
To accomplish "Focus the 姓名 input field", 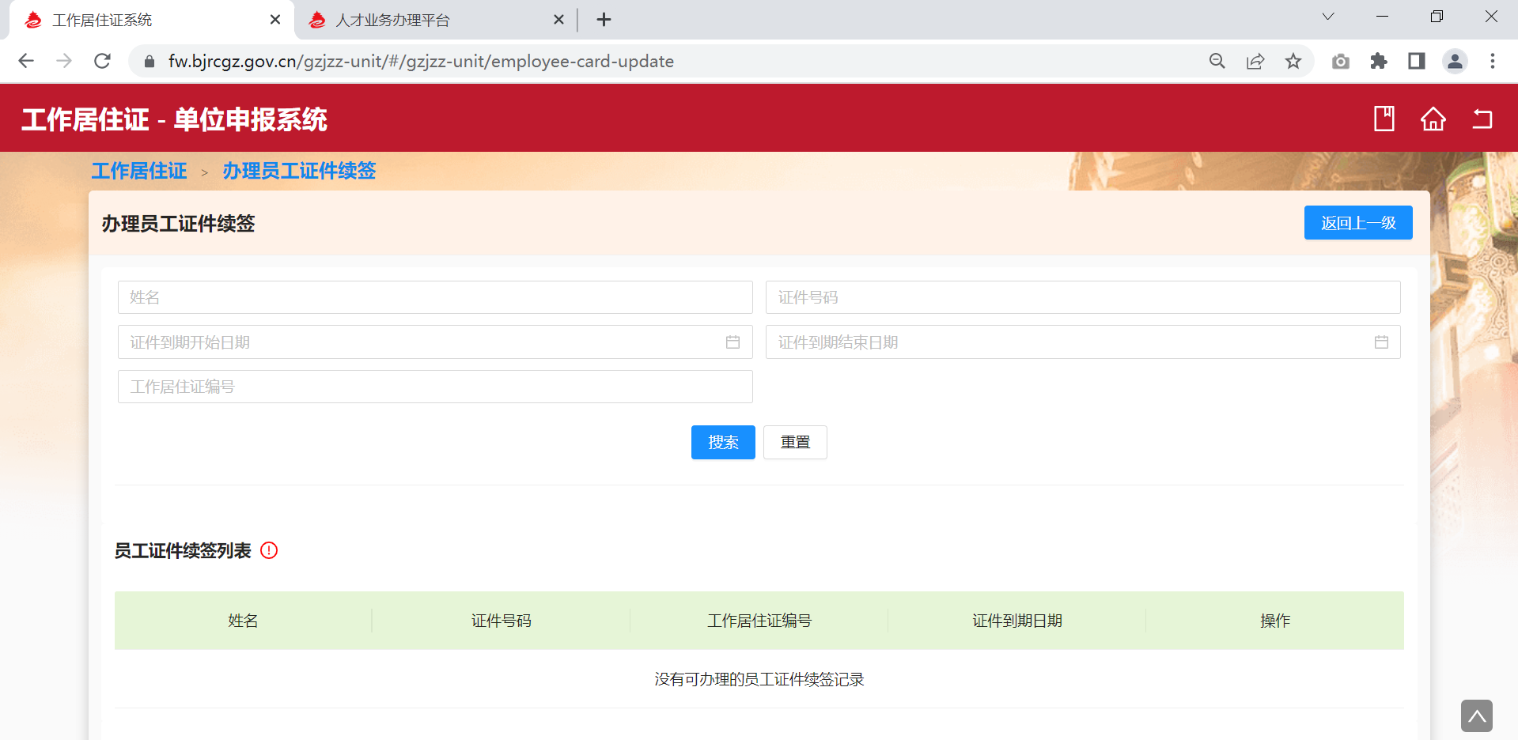I will click(434, 297).
